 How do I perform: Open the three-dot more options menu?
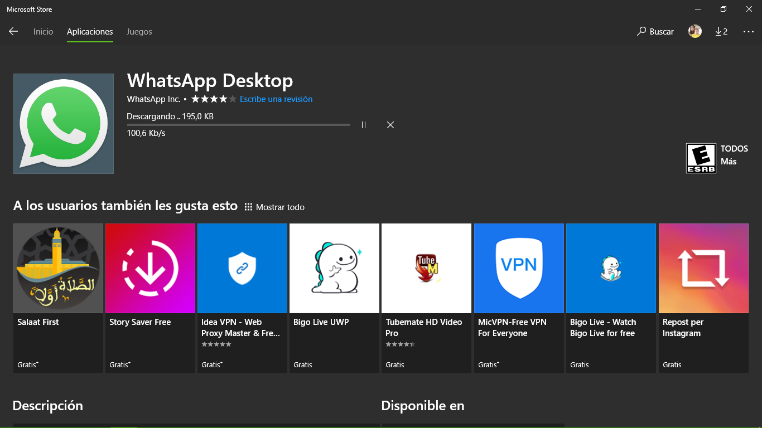749,32
